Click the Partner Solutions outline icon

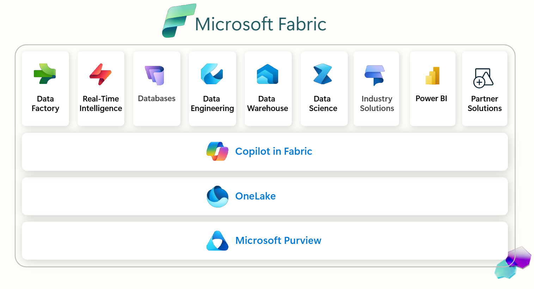click(x=483, y=78)
